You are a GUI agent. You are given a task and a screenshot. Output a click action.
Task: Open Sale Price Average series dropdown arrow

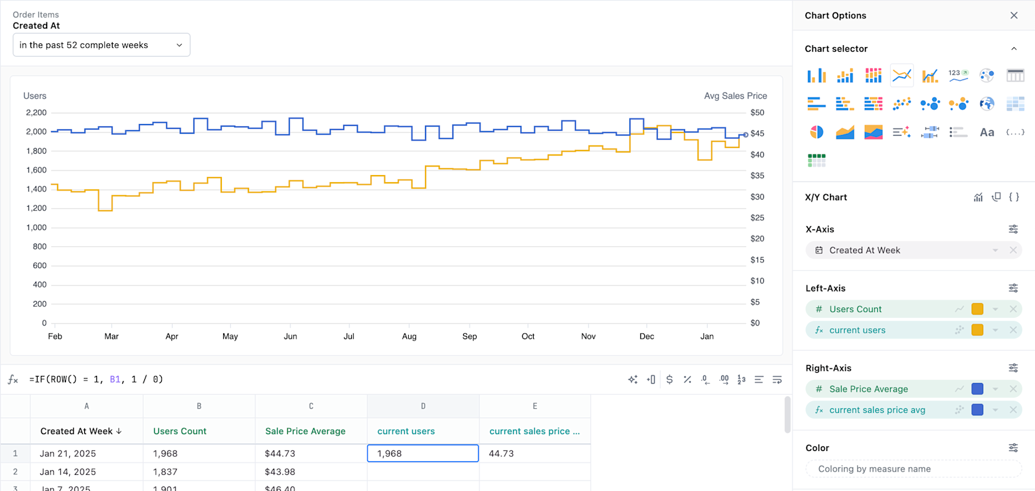point(995,390)
